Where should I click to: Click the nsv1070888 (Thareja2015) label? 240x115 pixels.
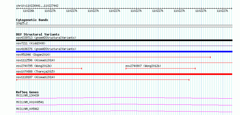click(x=36, y=71)
